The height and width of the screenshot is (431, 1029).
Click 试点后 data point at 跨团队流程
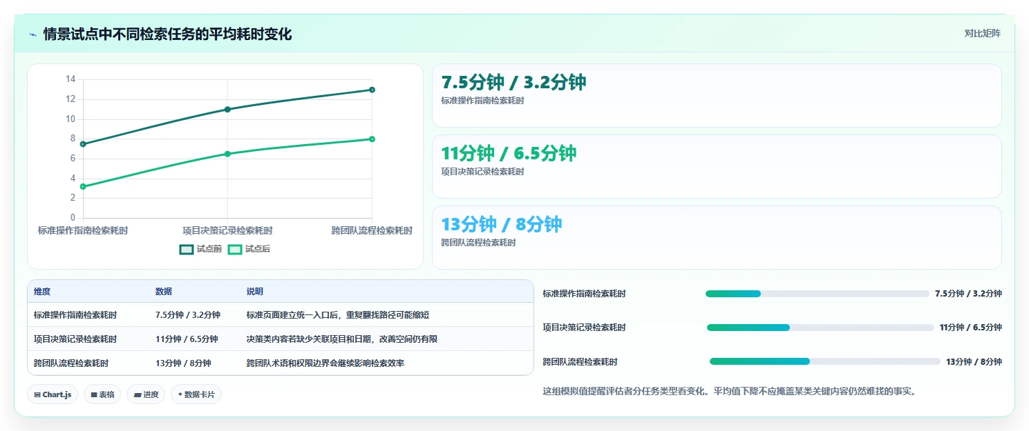pos(372,139)
